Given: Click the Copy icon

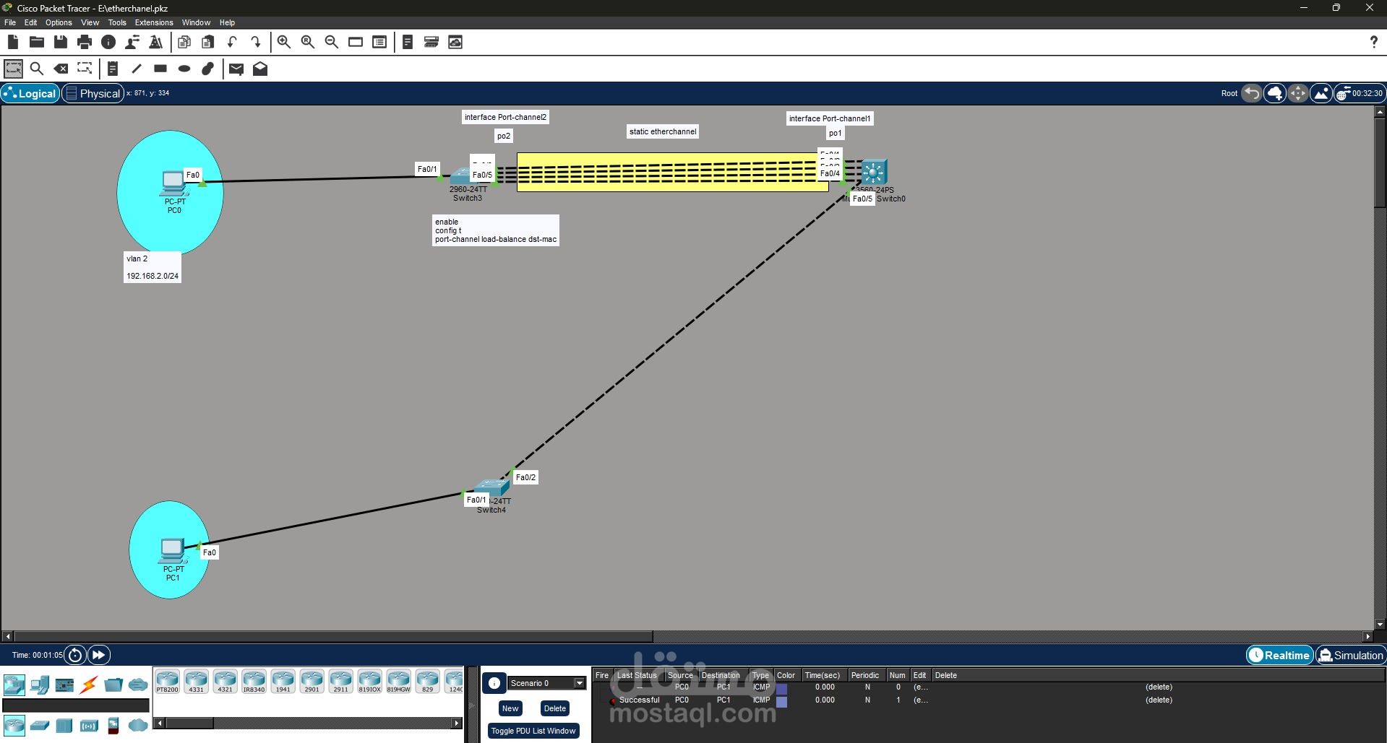Looking at the screenshot, I should (x=184, y=42).
